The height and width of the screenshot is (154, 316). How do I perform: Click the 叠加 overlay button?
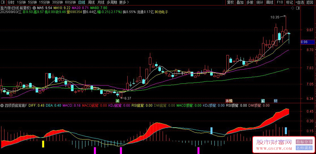coord(240,3)
